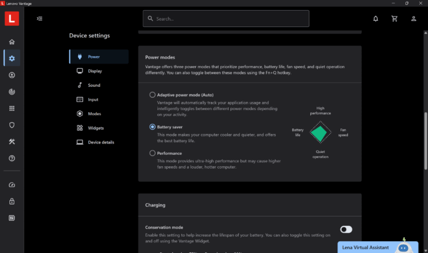Select Adaptive power mode (Auto) radio button
428x253 pixels.
(x=152, y=94)
